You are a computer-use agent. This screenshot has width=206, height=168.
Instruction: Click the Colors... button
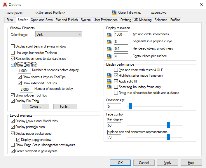click(36, 106)
